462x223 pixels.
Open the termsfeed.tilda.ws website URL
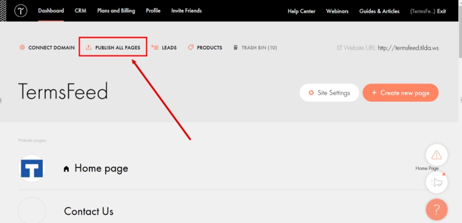(408, 48)
